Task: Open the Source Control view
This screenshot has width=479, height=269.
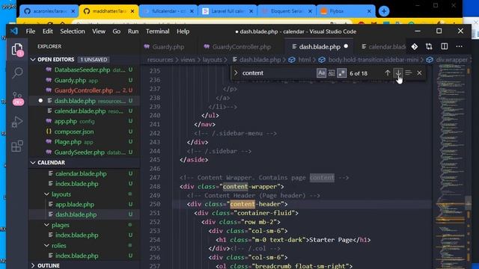Action: (x=17, y=98)
